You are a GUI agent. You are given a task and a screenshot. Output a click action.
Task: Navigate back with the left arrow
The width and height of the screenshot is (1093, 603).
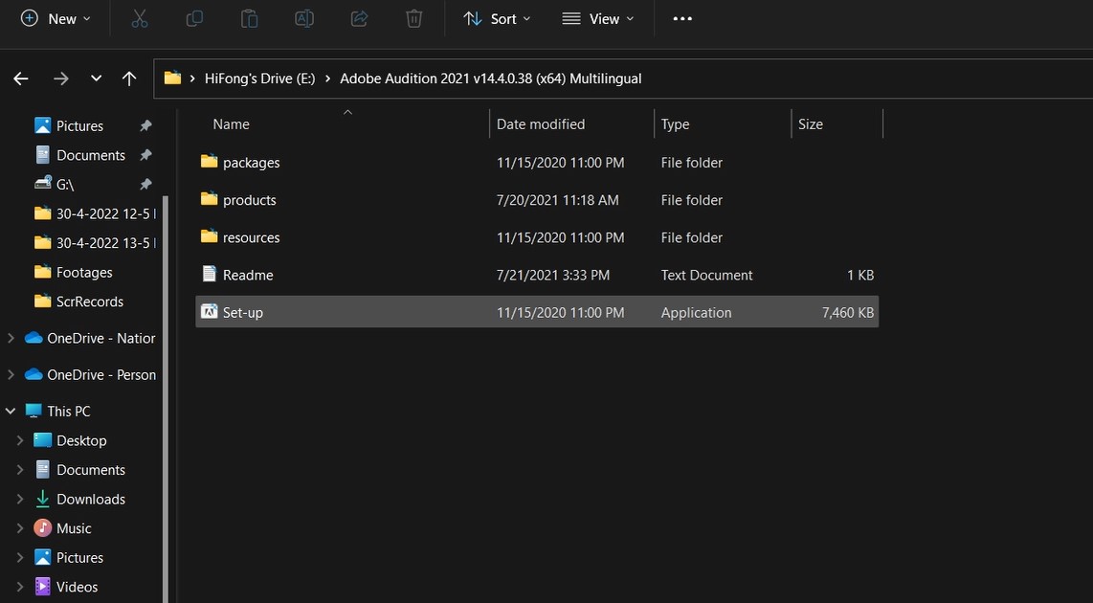21,78
